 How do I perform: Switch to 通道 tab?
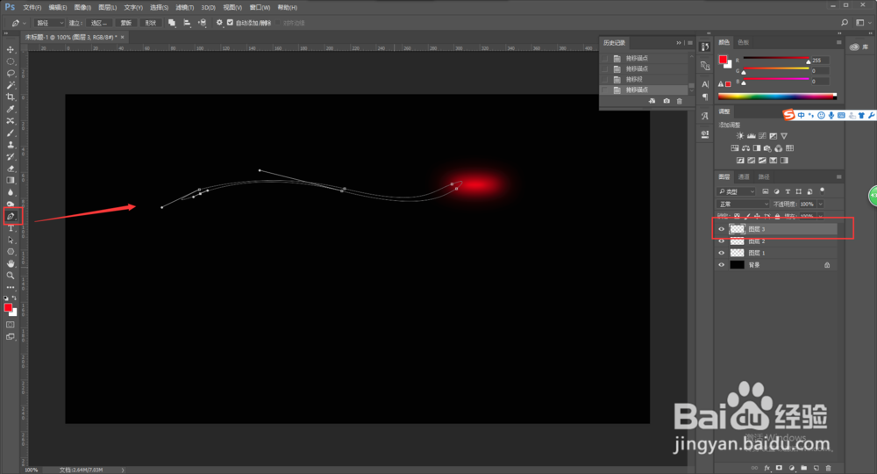[x=744, y=176]
